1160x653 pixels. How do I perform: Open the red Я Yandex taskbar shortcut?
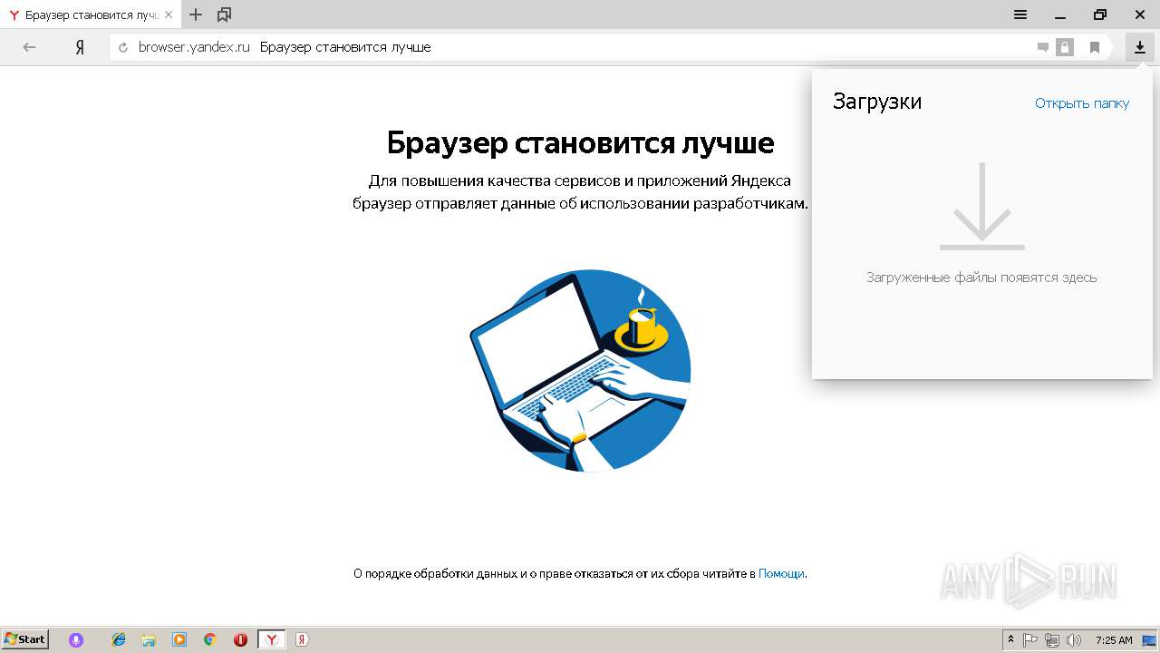302,639
